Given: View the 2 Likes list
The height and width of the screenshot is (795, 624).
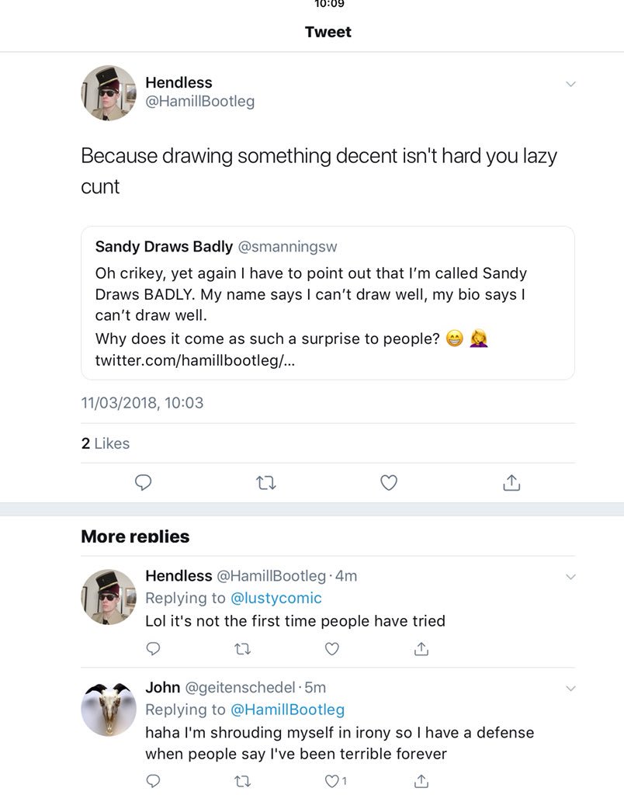Looking at the screenshot, I should [106, 443].
